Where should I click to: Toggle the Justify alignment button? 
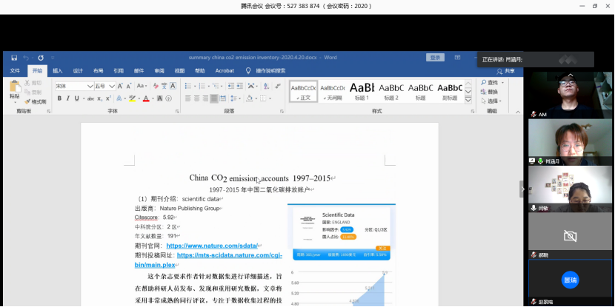(x=214, y=98)
